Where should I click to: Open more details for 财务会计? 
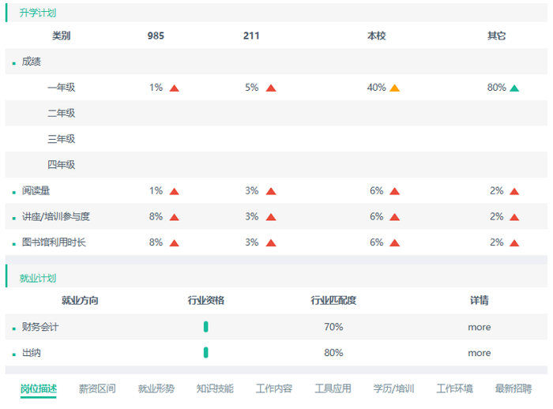pos(479,327)
